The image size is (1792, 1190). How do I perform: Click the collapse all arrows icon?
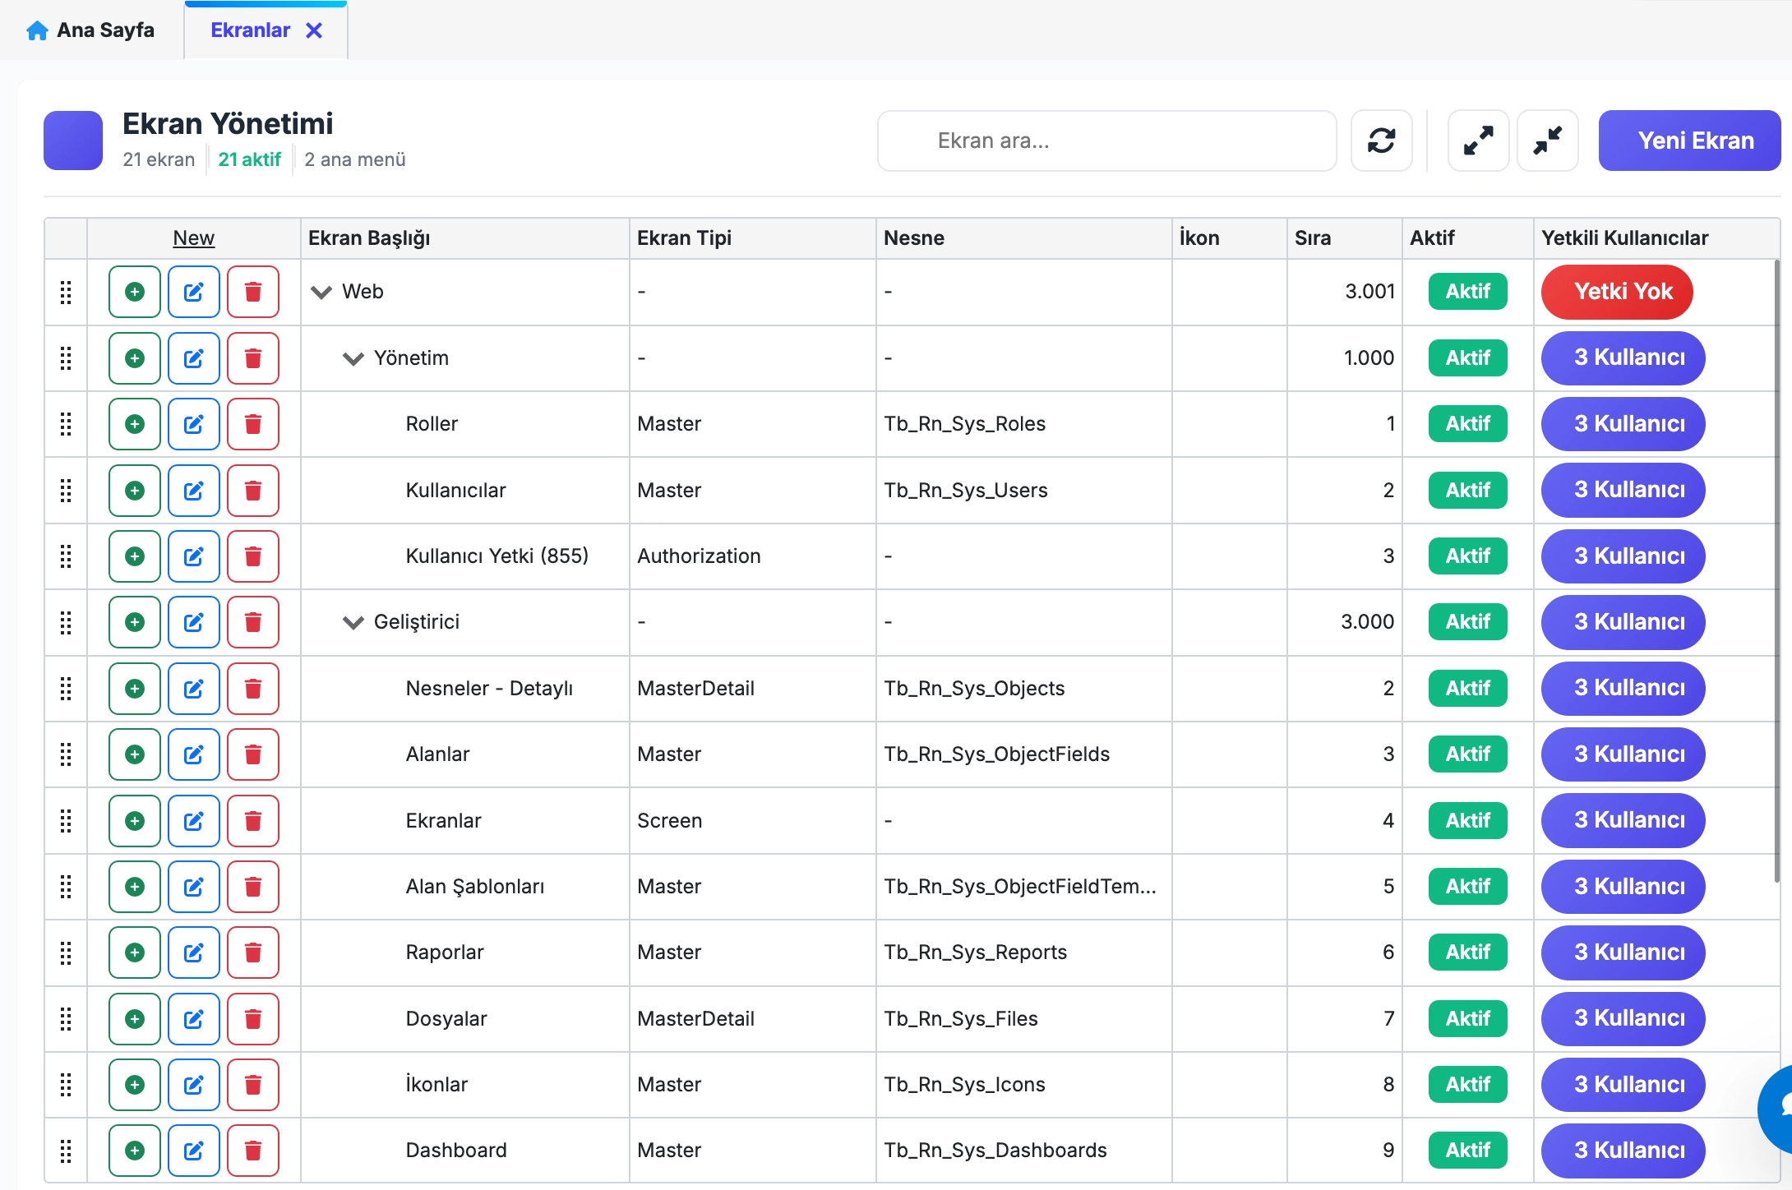click(1547, 141)
